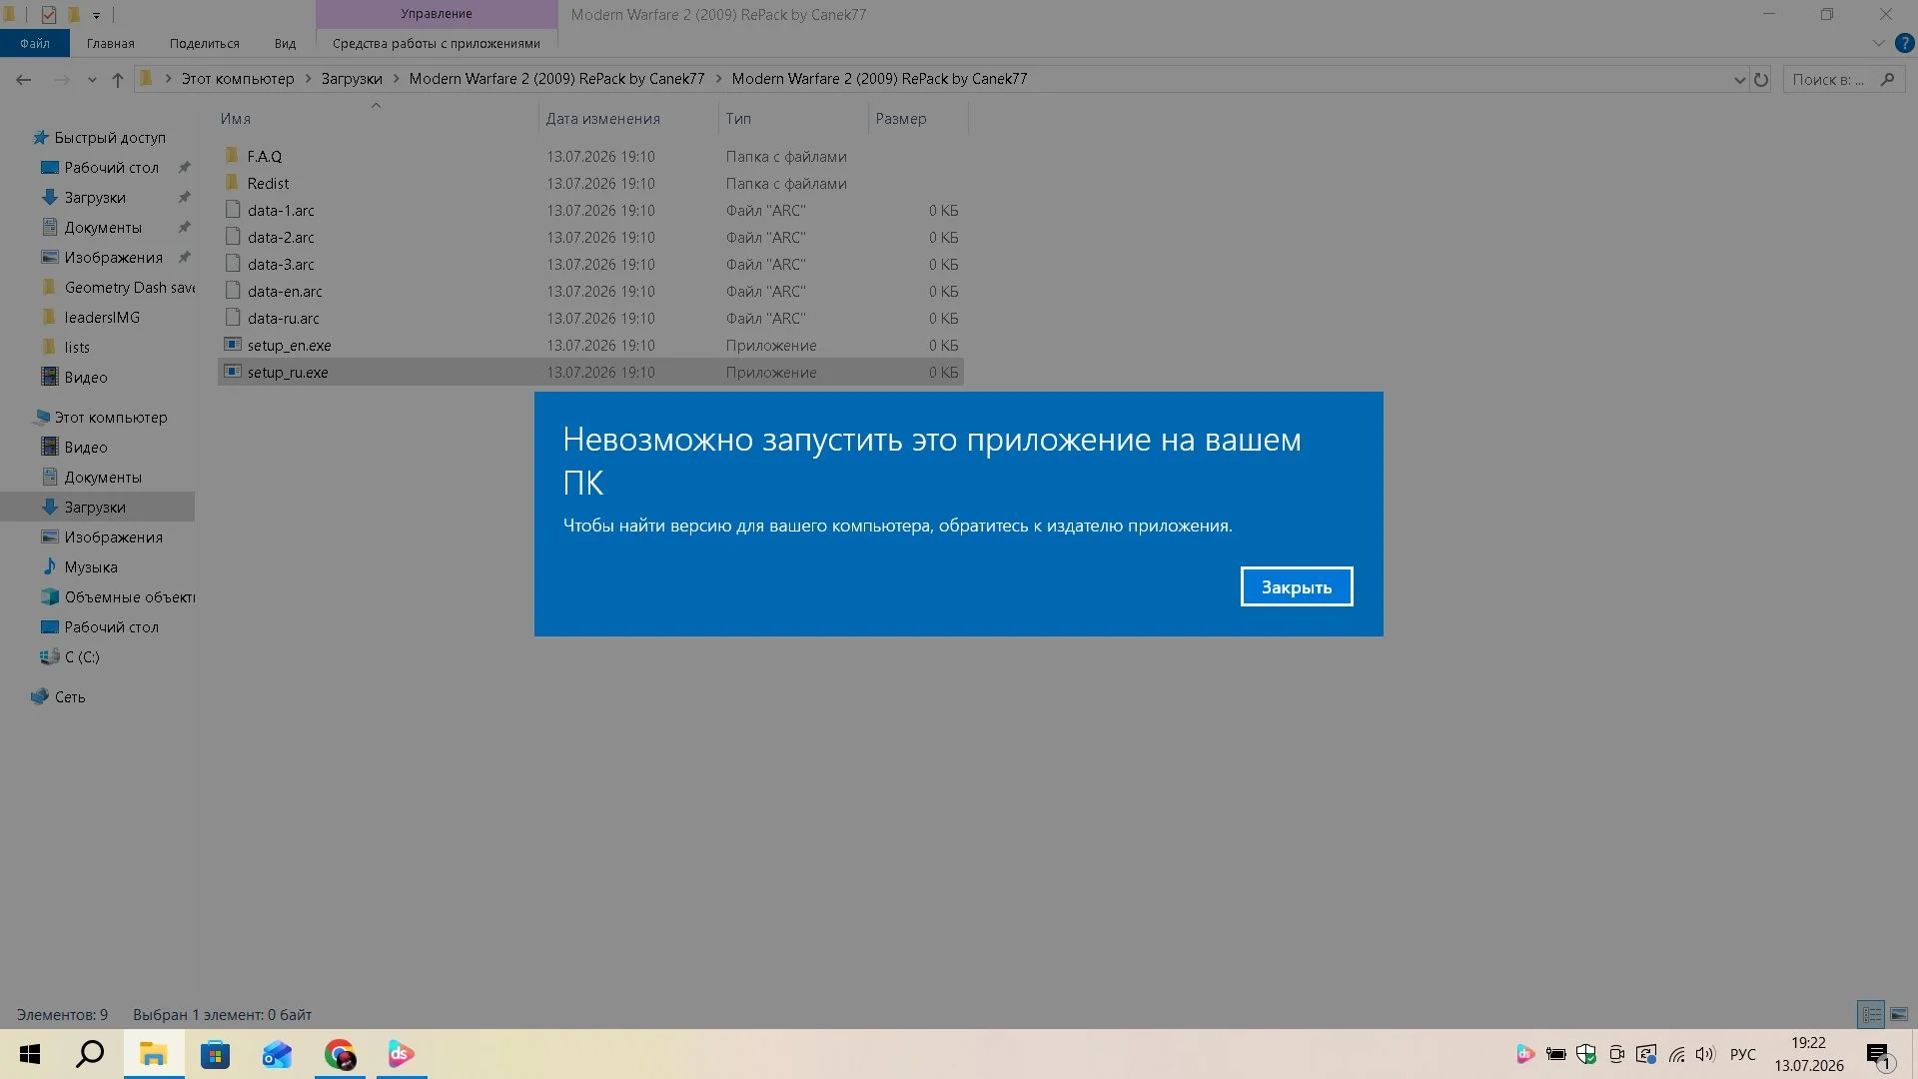Image resolution: width=1918 pixels, height=1079 pixels.
Task: Open the Файл ribbon tab
Action: (x=35, y=43)
